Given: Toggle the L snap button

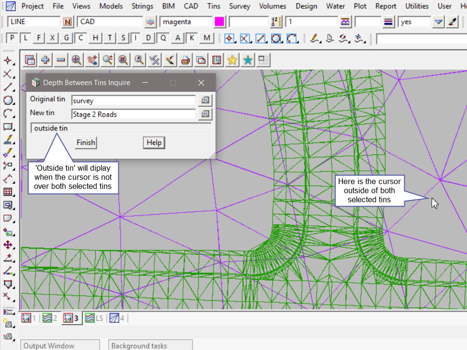Looking at the screenshot, I should click(x=26, y=38).
